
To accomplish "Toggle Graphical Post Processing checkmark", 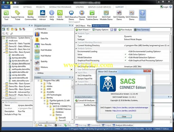I will coord(125,60).
